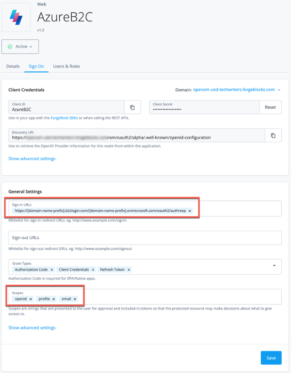Click into the Sign-out URLs field
Screen dimensions: 291x373
(x=145, y=238)
